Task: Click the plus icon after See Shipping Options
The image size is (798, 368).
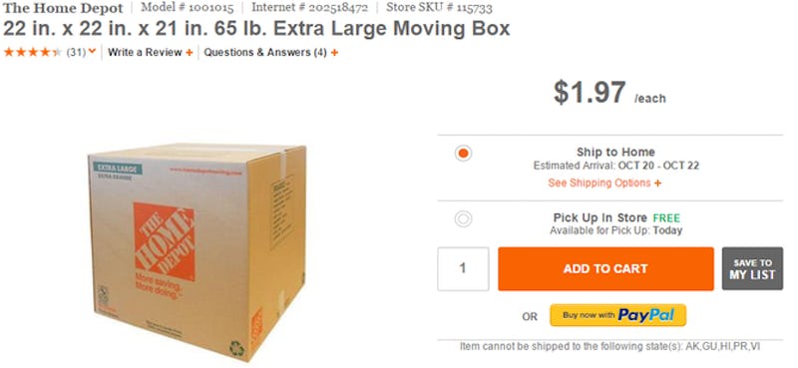Action: coord(658,183)
